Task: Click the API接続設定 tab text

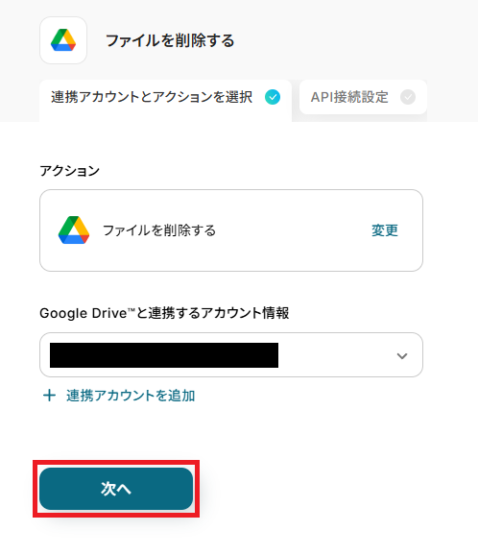Action: 349,97
